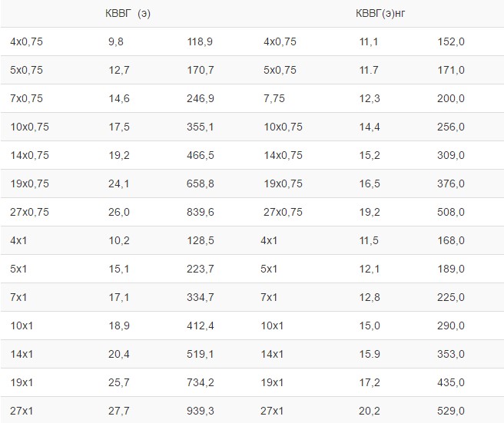Click the 334,7 table cell
504x423 pixels.
coord(201,298)
